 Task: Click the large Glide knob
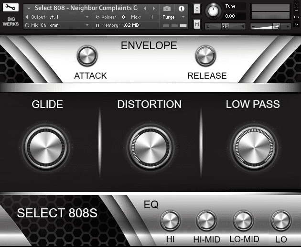[46, 148]
